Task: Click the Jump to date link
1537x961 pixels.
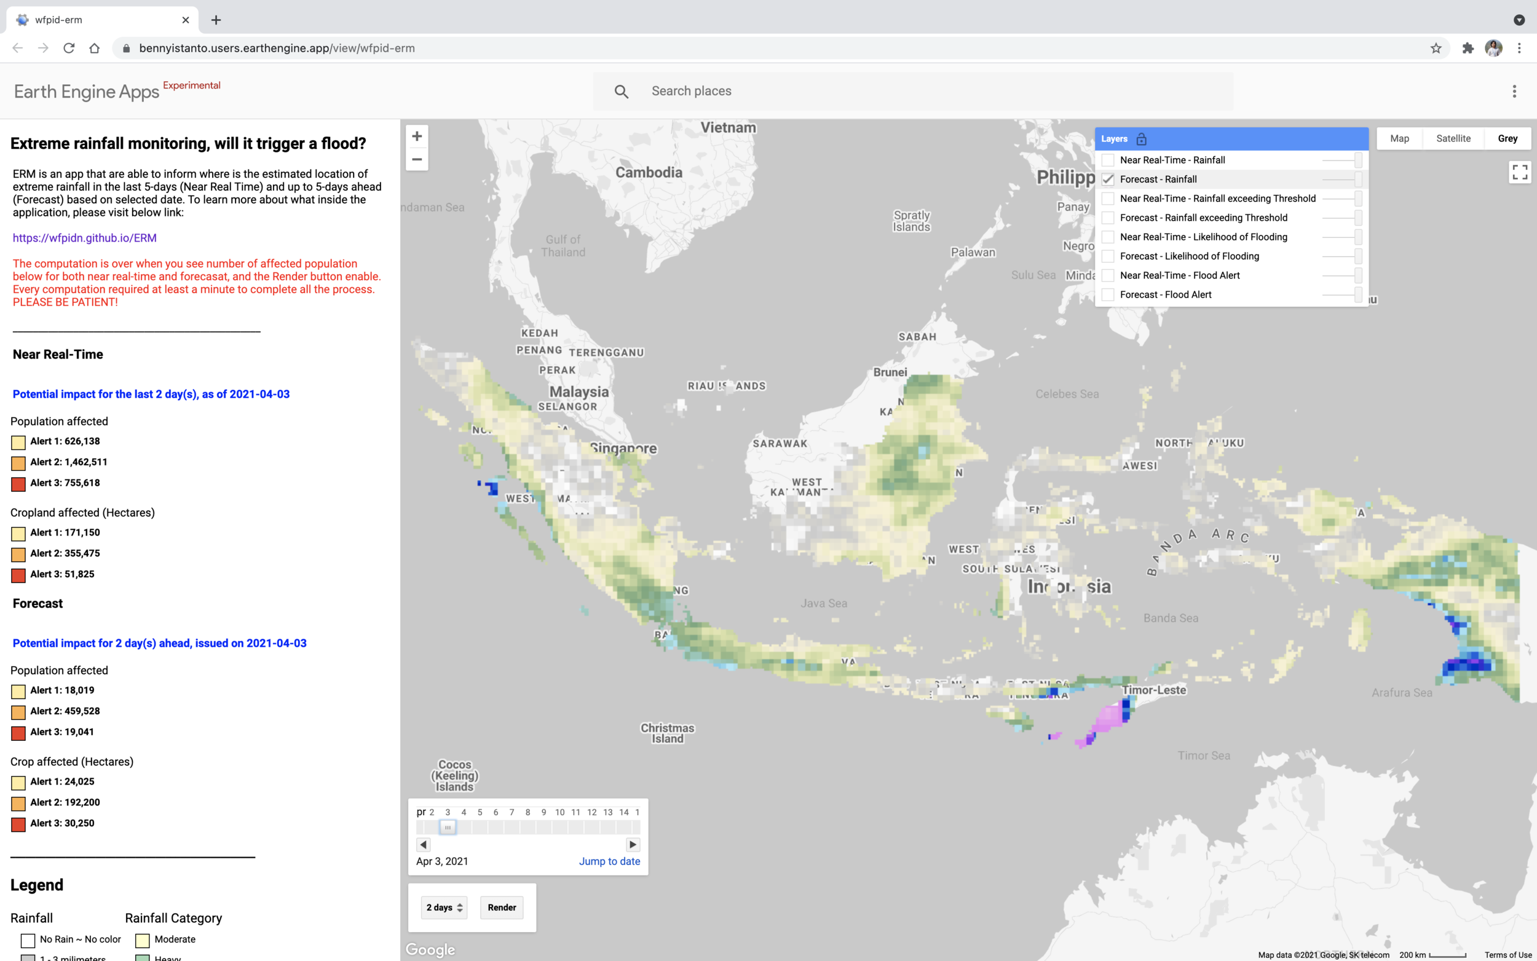Action: point(609,861)
